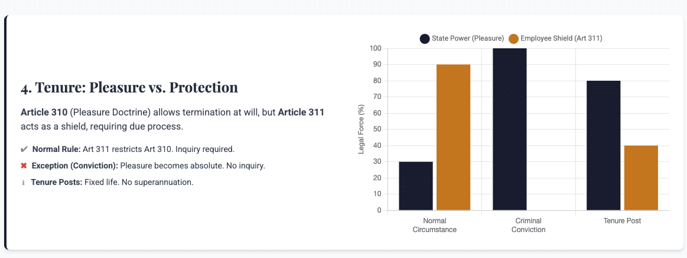Click the bold Article 310 text
Viewport: 687px width, 258px height.
pyautogui.click(x=44, y=112)
